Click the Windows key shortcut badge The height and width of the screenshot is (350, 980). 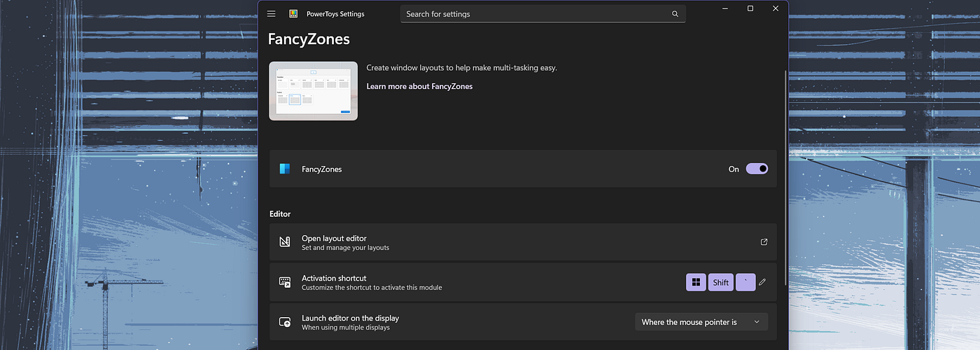point(696,282)
